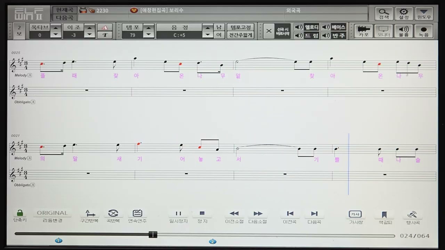The image size is (445, 250).
Task: Increase 옥타브 octave with up arrow
Action: point(56,27)
